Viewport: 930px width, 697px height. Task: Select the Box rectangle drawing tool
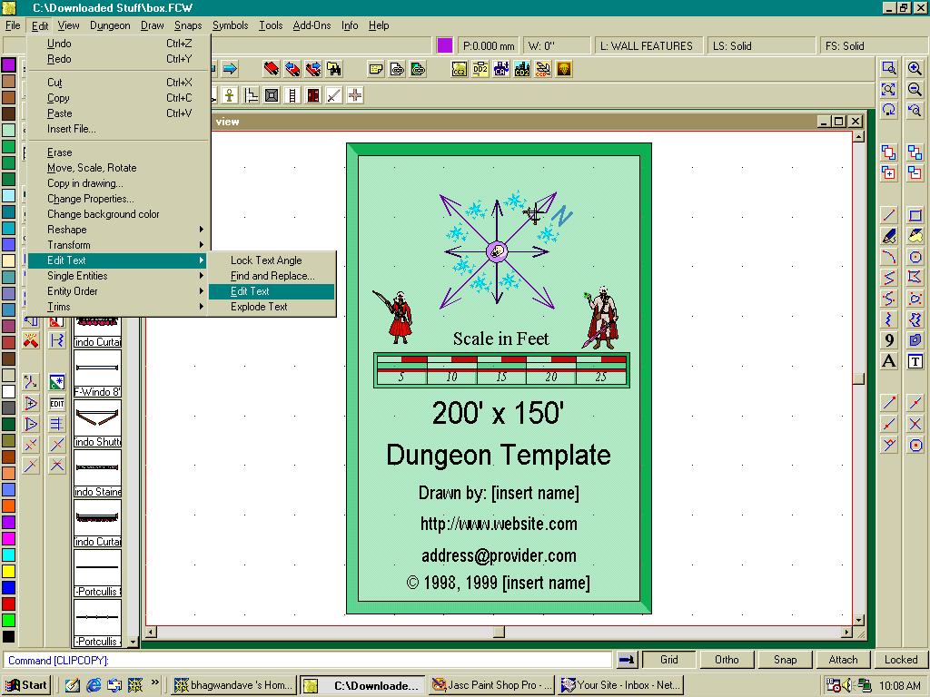pyautogui.click(x=915, y=215)
